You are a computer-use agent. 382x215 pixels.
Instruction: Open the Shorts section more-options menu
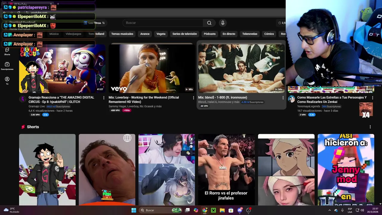(x=370, y=127)
